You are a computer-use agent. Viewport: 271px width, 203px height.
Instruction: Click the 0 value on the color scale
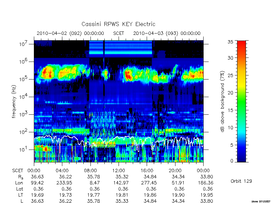point(232,161)
